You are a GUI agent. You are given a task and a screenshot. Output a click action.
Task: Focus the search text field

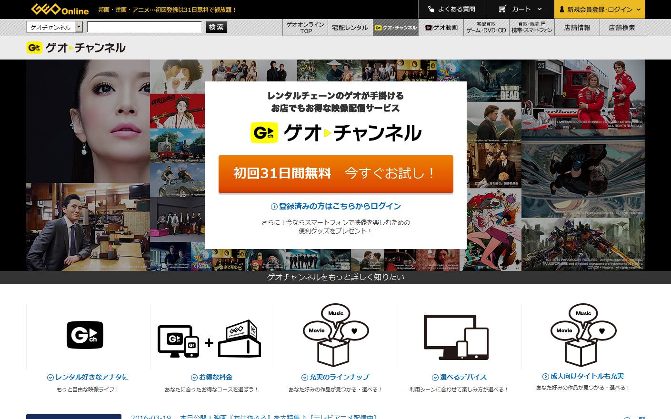point(144,27)
